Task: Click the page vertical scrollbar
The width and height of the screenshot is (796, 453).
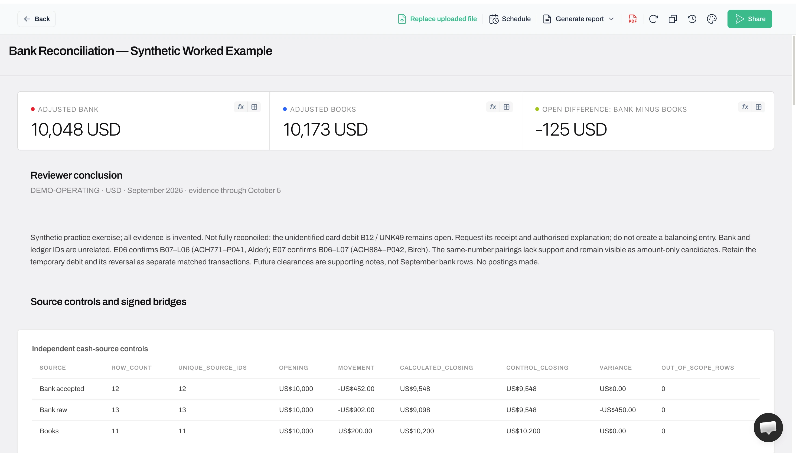Action: click(794, 71)
